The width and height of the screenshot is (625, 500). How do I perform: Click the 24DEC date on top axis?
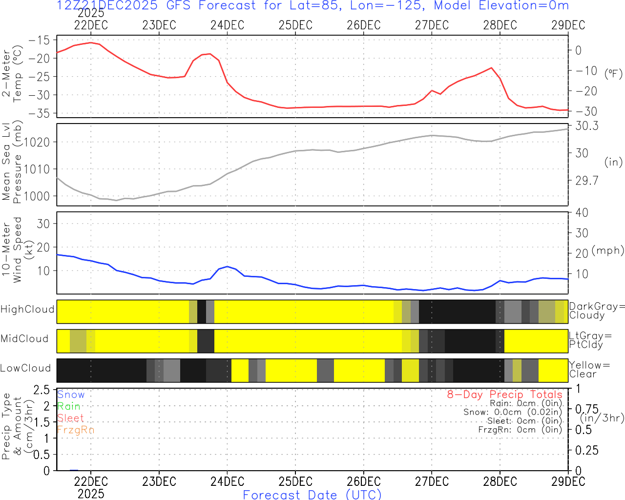pos(227,25)
